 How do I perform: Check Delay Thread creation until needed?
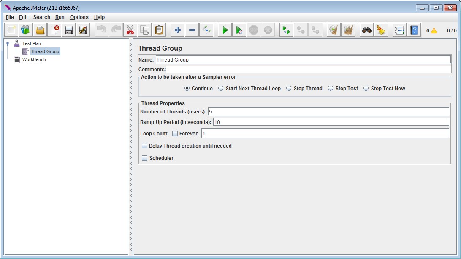[x=145, y=146]
